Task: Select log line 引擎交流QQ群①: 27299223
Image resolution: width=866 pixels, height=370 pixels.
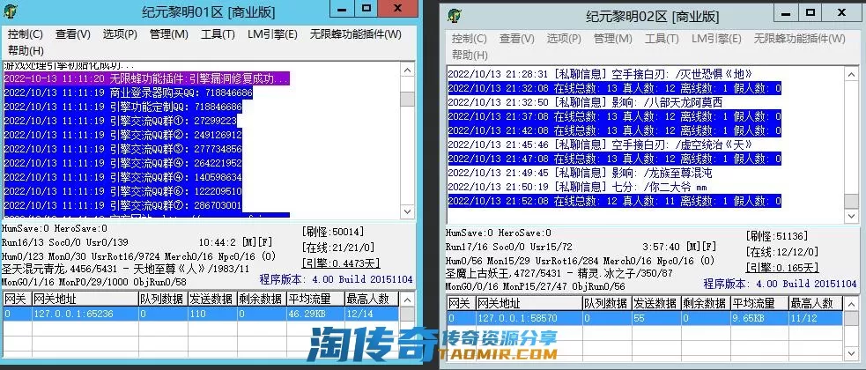Action: coord(121,121)
